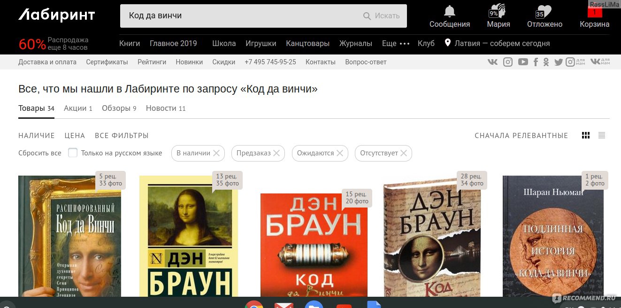The width and height of the screenshot is (621, 308).
Task: Open the Школа menu
Action: point(224,43)
